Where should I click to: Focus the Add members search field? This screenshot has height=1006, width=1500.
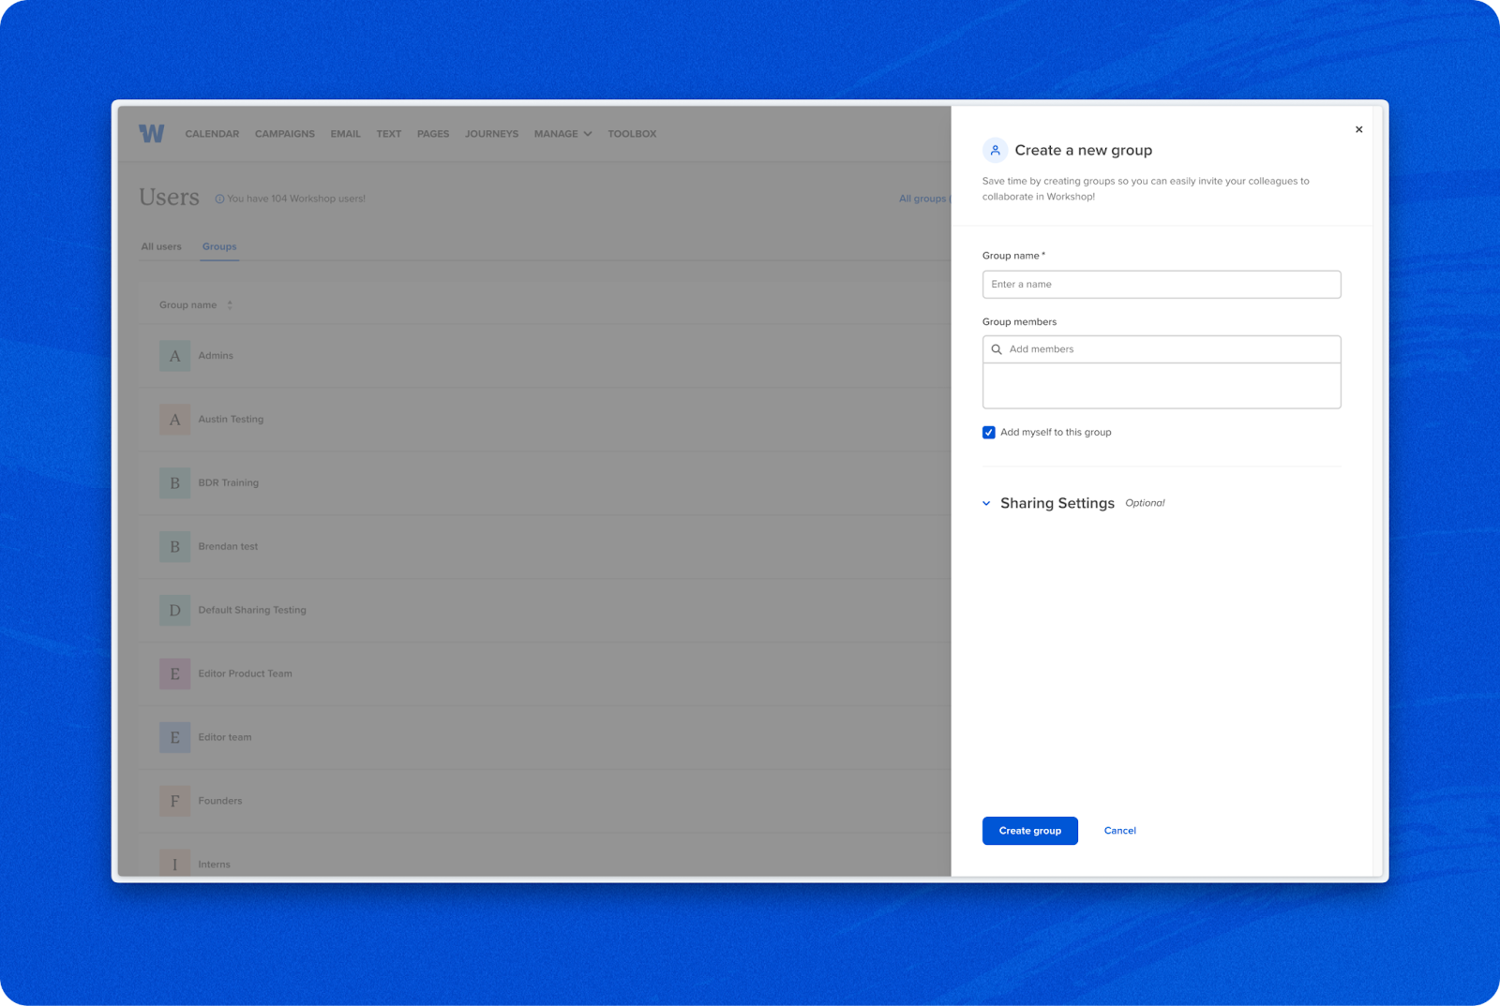1162,349
